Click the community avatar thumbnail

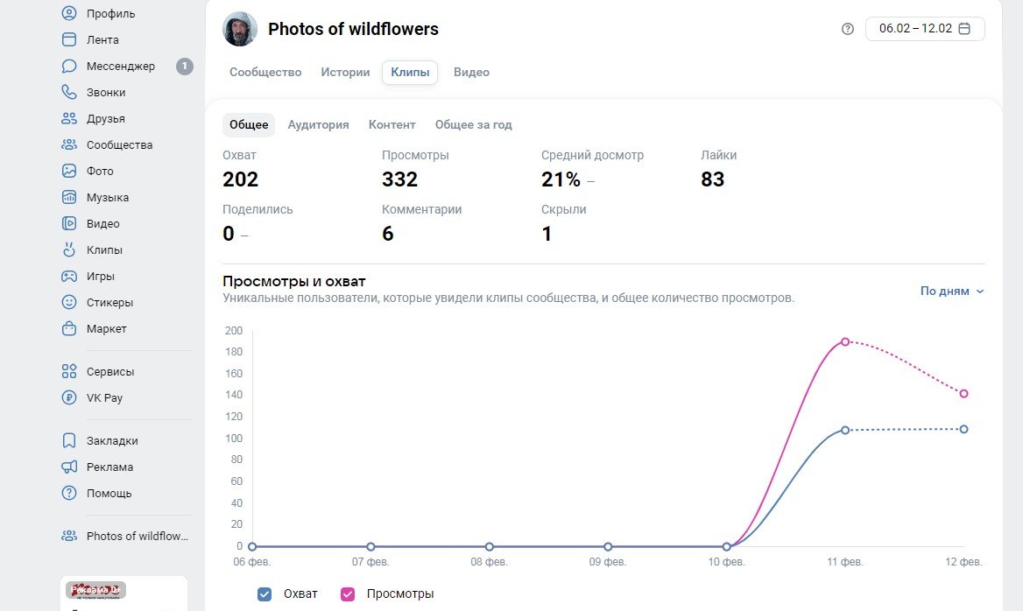240,29
